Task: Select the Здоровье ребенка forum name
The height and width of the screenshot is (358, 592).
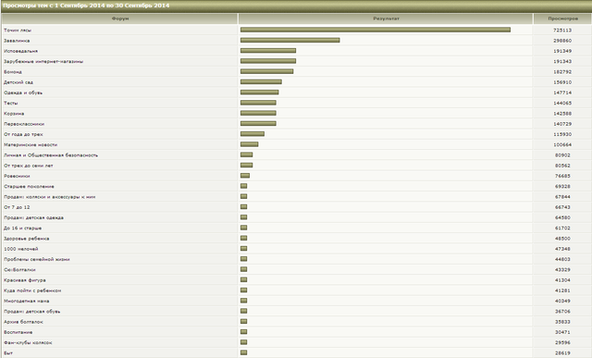Action: pyautogui.click(x=27, y=239)
